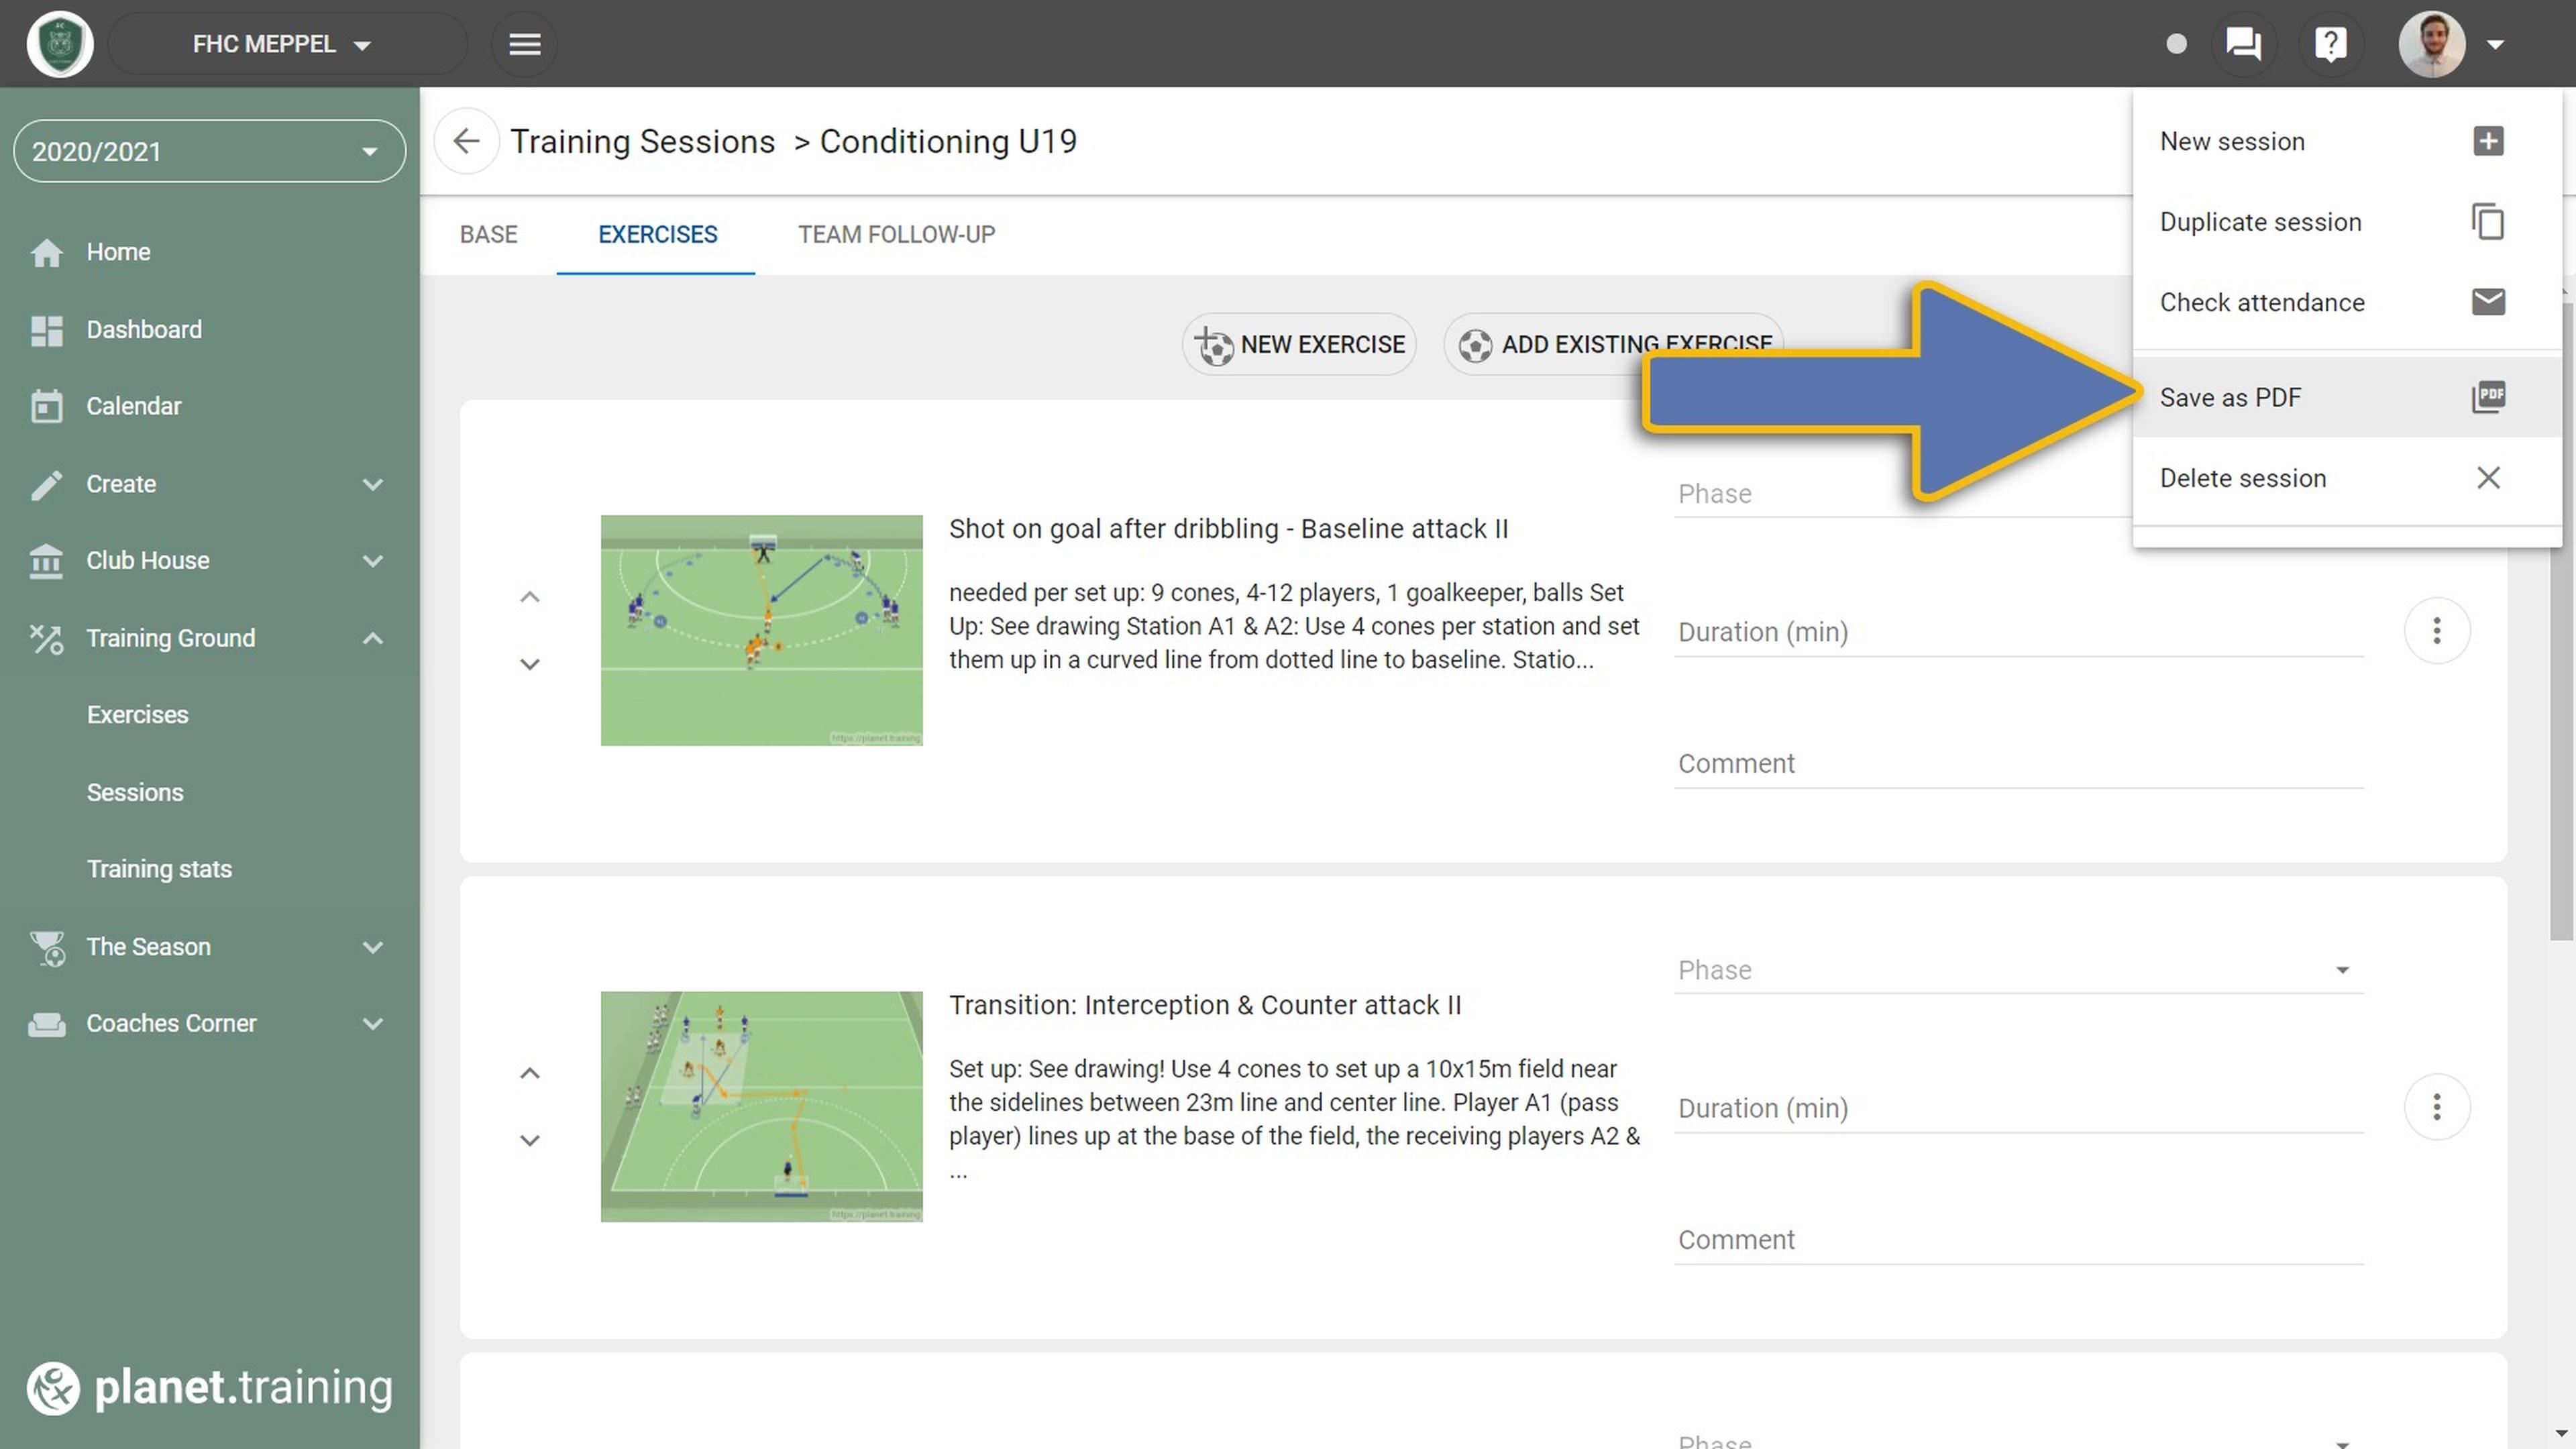This screenshot has height=1449, width=2576.
Task: Collapse the Training Ground section
Action: coord(209,638)
